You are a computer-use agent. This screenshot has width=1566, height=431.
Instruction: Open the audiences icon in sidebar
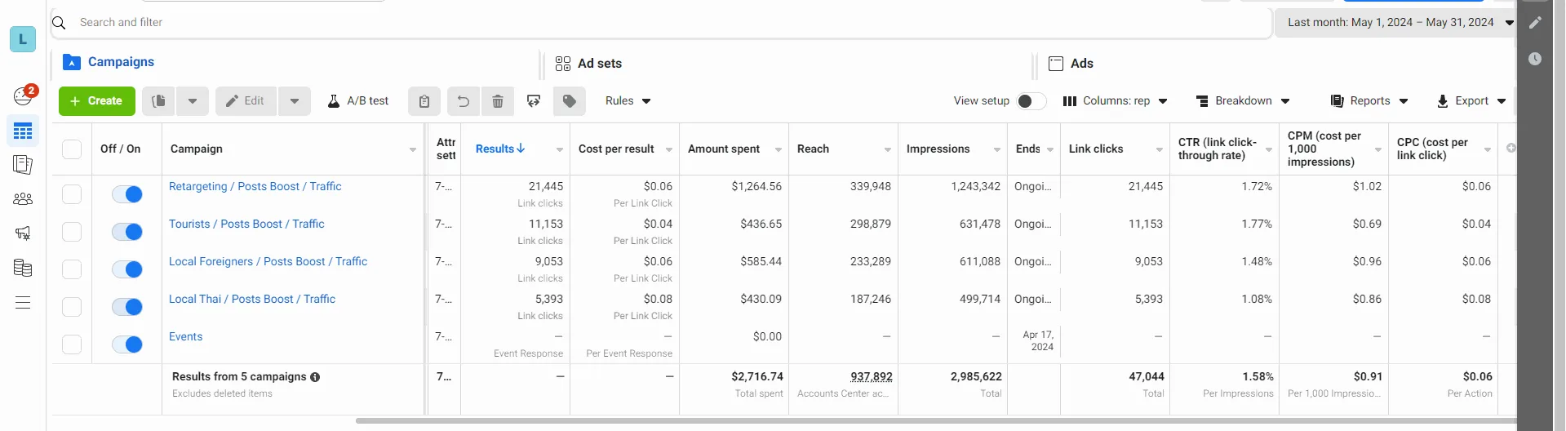point(23,198)
